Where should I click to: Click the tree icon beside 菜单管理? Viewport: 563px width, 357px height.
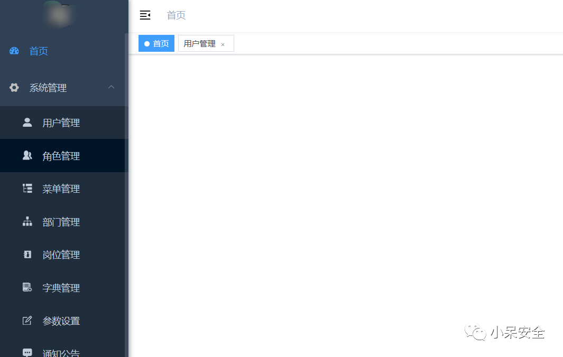coord(27,189)
